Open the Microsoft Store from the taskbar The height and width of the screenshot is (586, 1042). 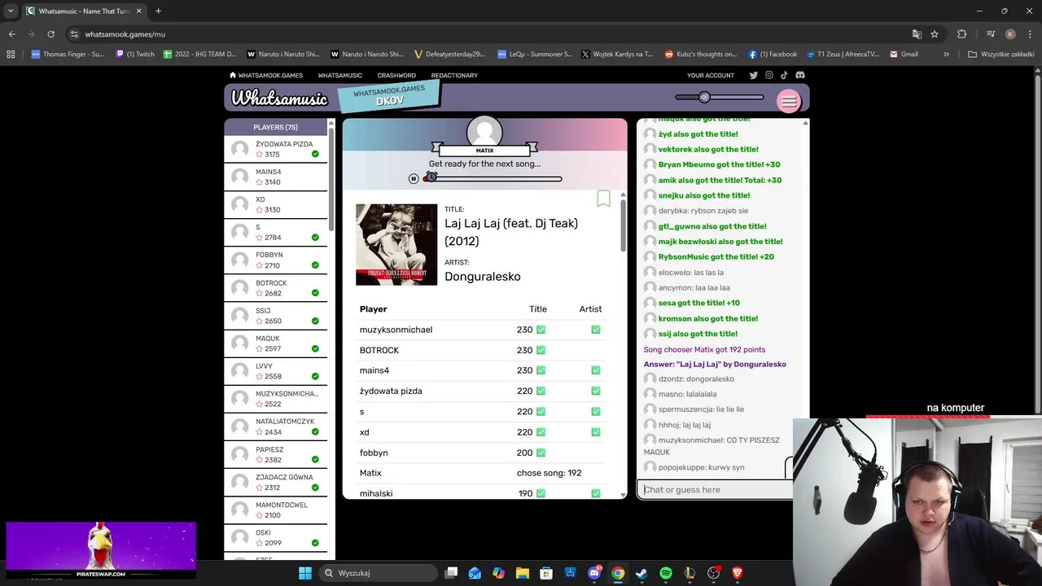coord(546,573)
